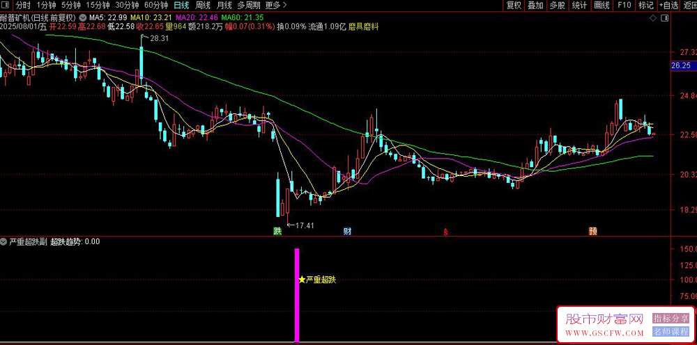This screenshot has width=697, height=345.
Task: Click the blue 26.25 price tag
Action: click(x=683, y=65)
